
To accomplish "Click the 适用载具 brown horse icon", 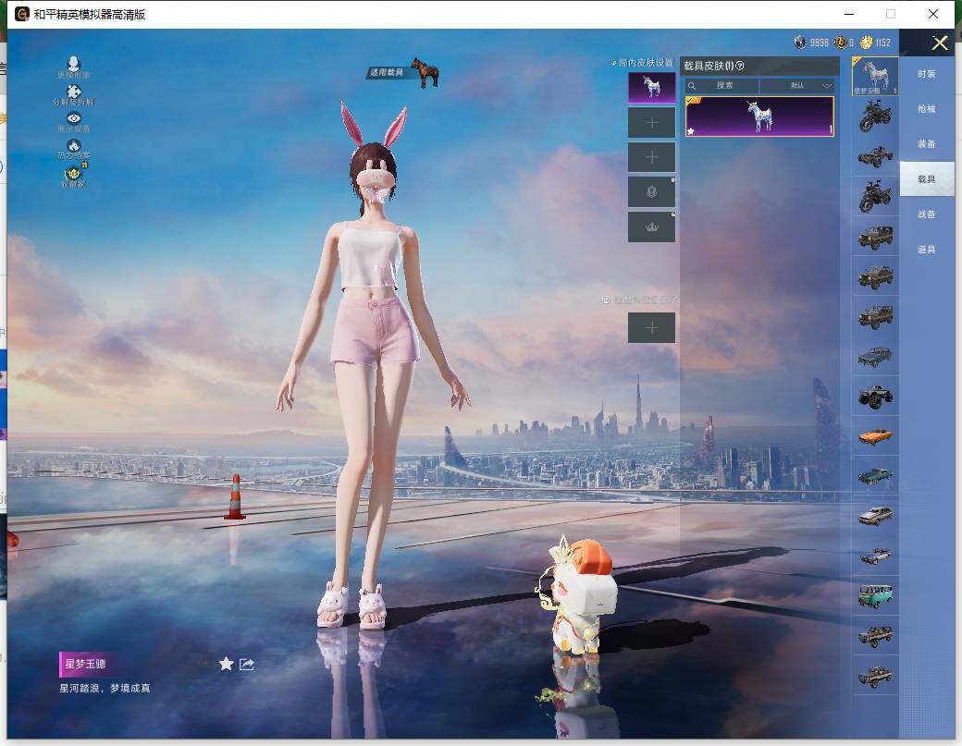I will coord(425,72).
